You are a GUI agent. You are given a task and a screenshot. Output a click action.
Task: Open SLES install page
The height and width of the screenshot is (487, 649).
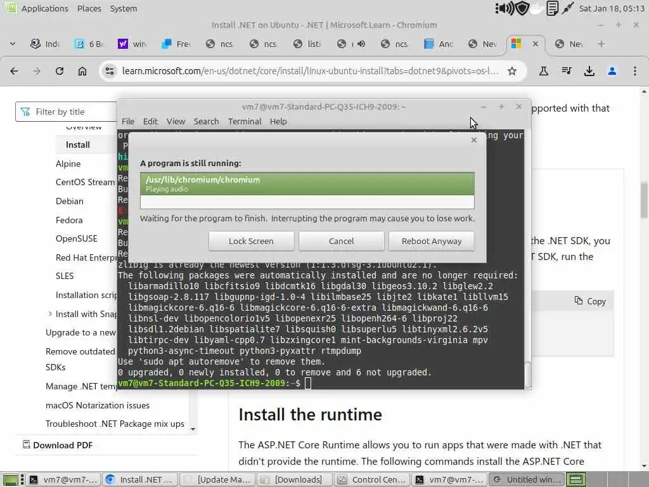(x=65, y=276)
